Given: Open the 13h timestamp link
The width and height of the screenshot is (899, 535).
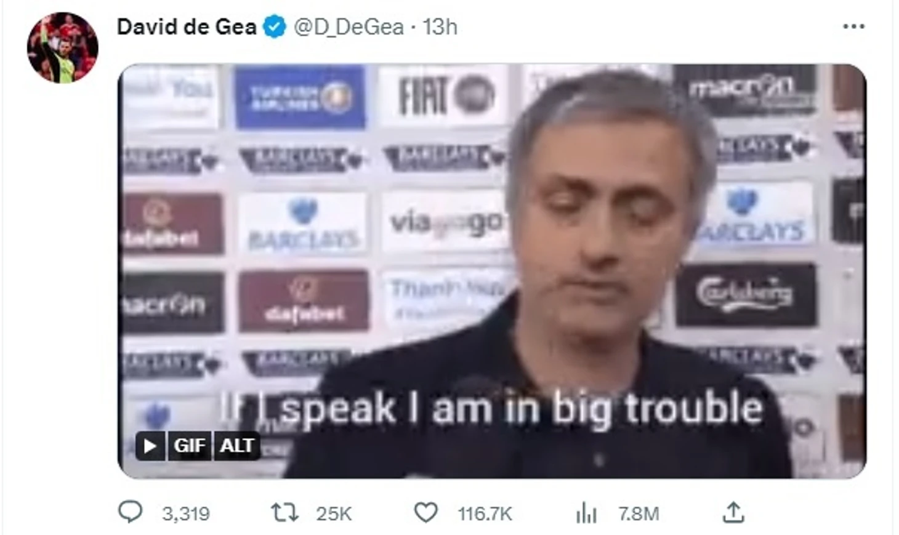Looking at the screenshot, I should 440,27.
